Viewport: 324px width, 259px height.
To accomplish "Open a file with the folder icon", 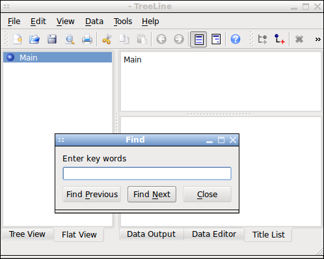I will [34, 39].
